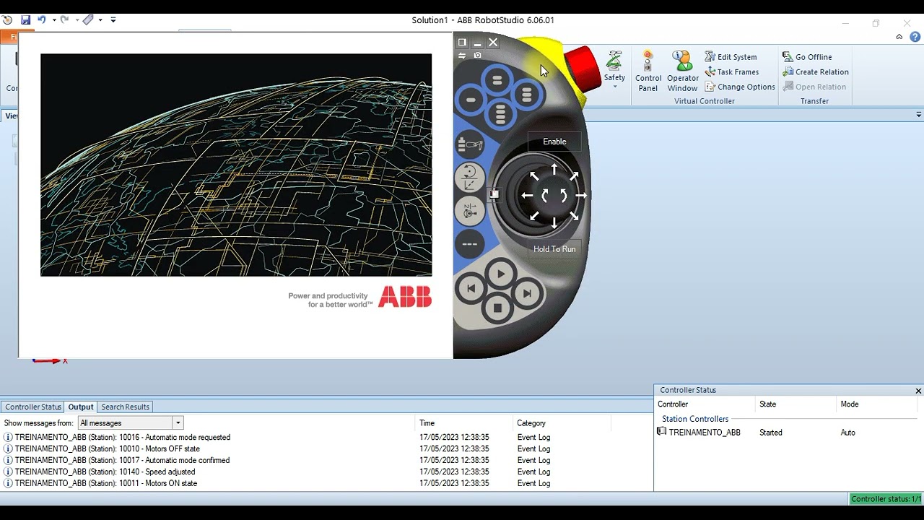Image resolution: width=924 pixels, height=520 pixels.
Task: Open the Undo history dropdown arrow
Action: [54, 20]
